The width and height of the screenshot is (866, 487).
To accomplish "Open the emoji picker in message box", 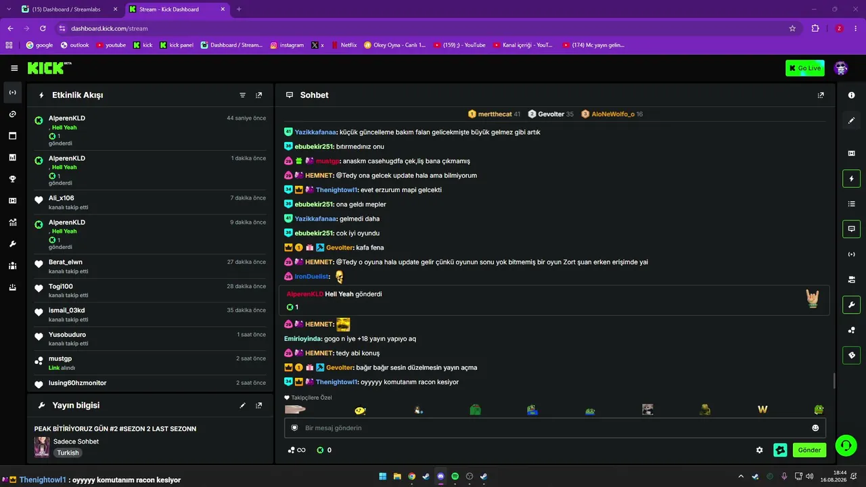I will pyautogui.click(x=815, y=428).
